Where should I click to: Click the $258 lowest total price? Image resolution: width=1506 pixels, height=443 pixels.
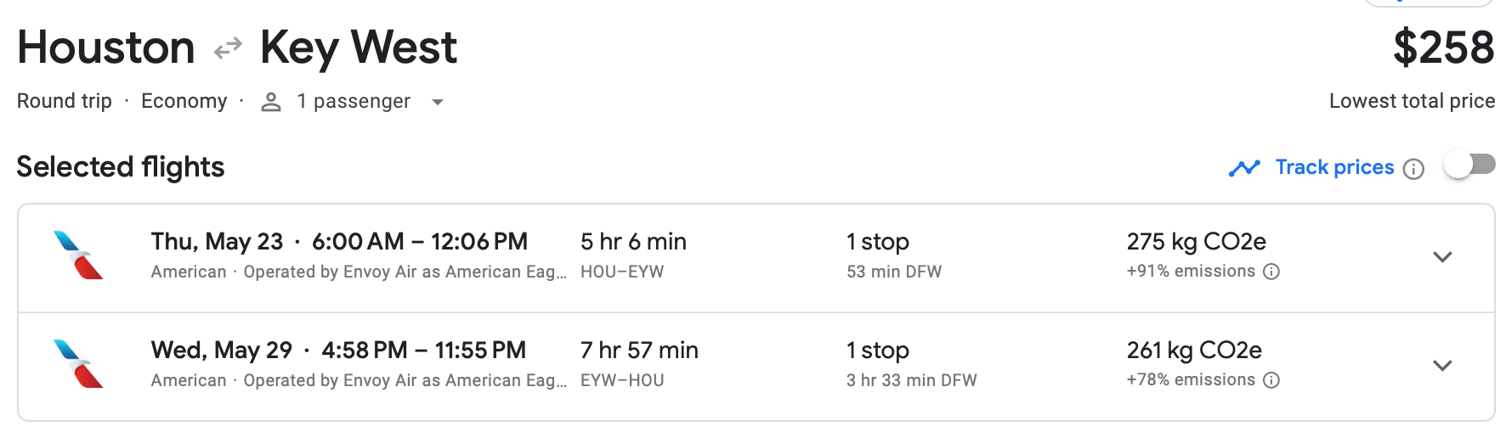(x=1443, y=48)
